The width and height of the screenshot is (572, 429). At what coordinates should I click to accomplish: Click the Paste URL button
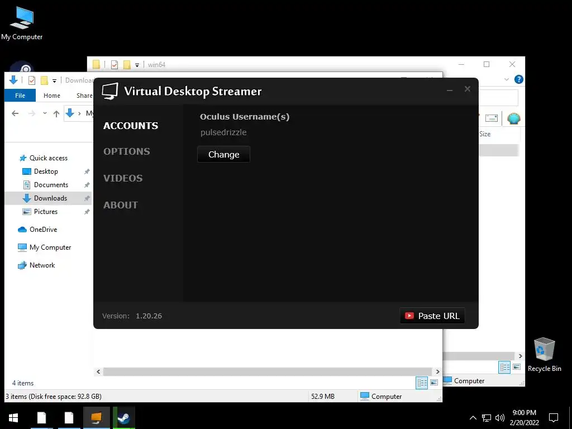432,316
